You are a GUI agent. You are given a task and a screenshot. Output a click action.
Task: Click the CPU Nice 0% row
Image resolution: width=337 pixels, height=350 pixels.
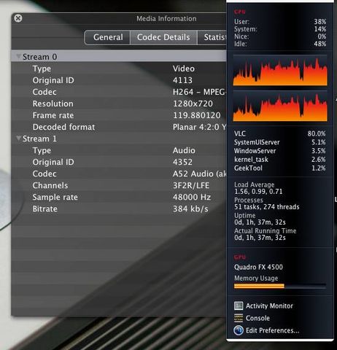(x=280, y=36)
